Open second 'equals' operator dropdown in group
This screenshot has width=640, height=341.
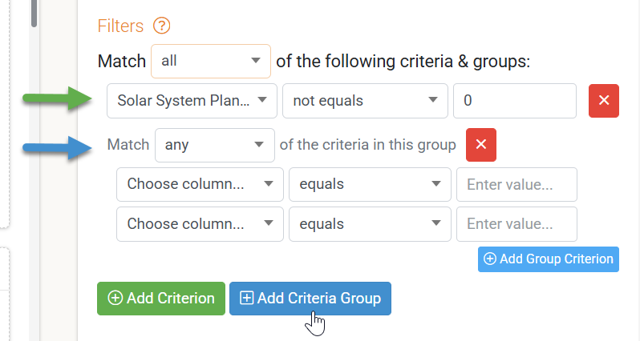(370, 223)
